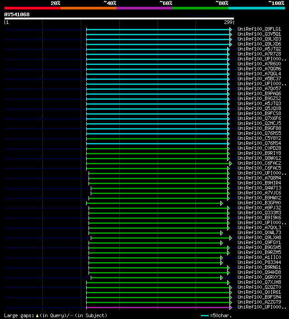Image resolution: width=289 pixels, height=319 pixels.
Task: Select hit label UniRef100_B9GF88
Action: point(259,128)
